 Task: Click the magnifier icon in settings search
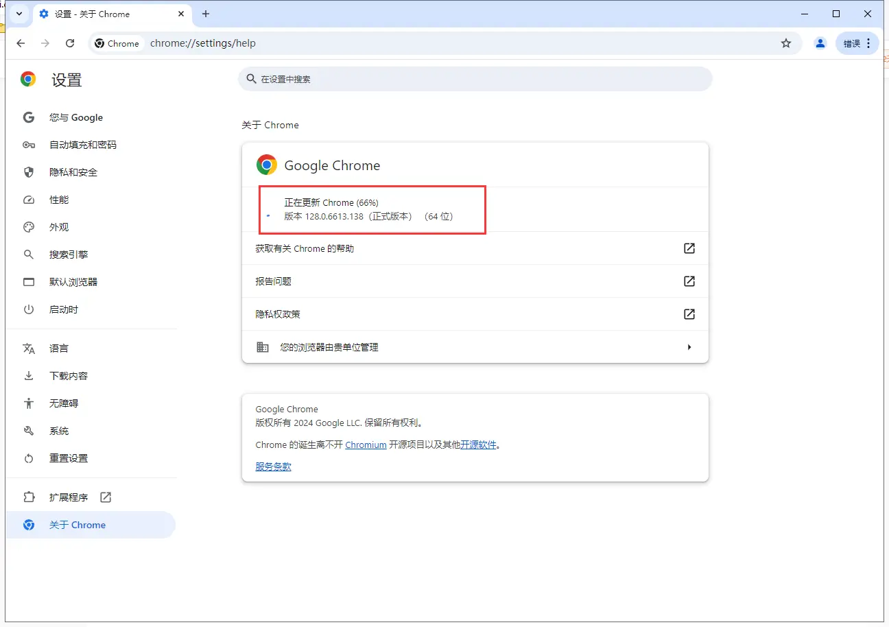[x=251, y=79]
